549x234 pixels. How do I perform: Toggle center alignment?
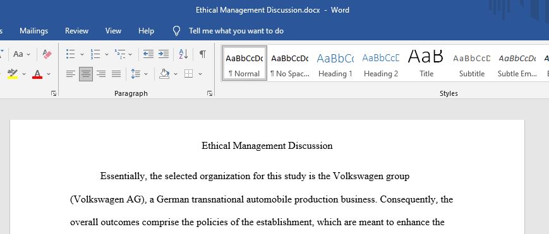tap(86, 74)
